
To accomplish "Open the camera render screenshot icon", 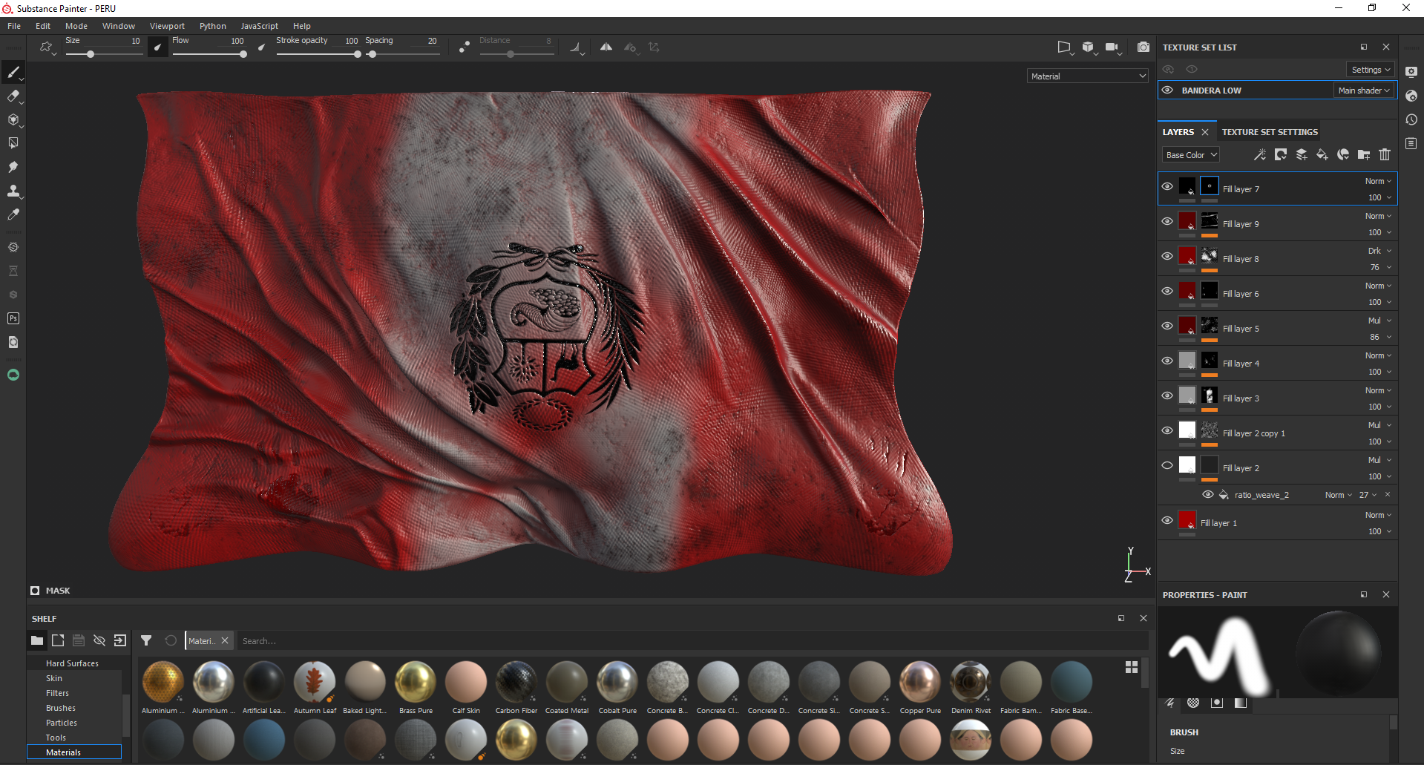I will point(1144,47).
